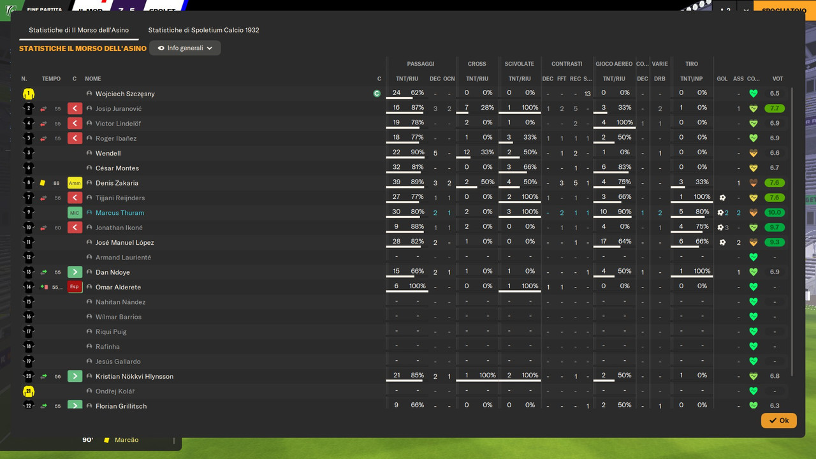Click condition heart icon in Armand Laurienté row
The height and width of the screenshot is (459, 816).
coord(754,257)
